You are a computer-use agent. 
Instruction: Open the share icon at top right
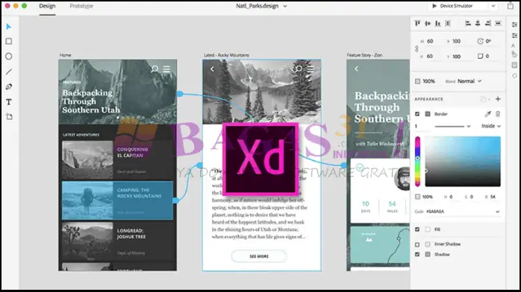(x=511, y=6)
